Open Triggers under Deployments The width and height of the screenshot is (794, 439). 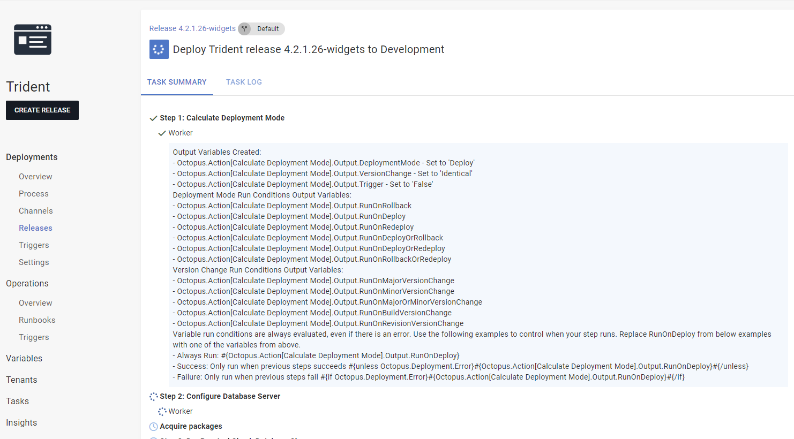tap(34, 245)
